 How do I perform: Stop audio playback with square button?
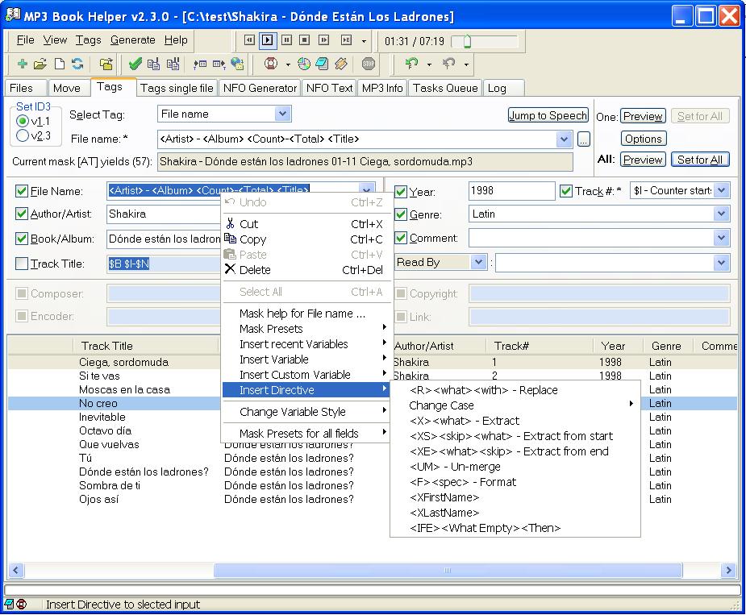click(305, 40)
